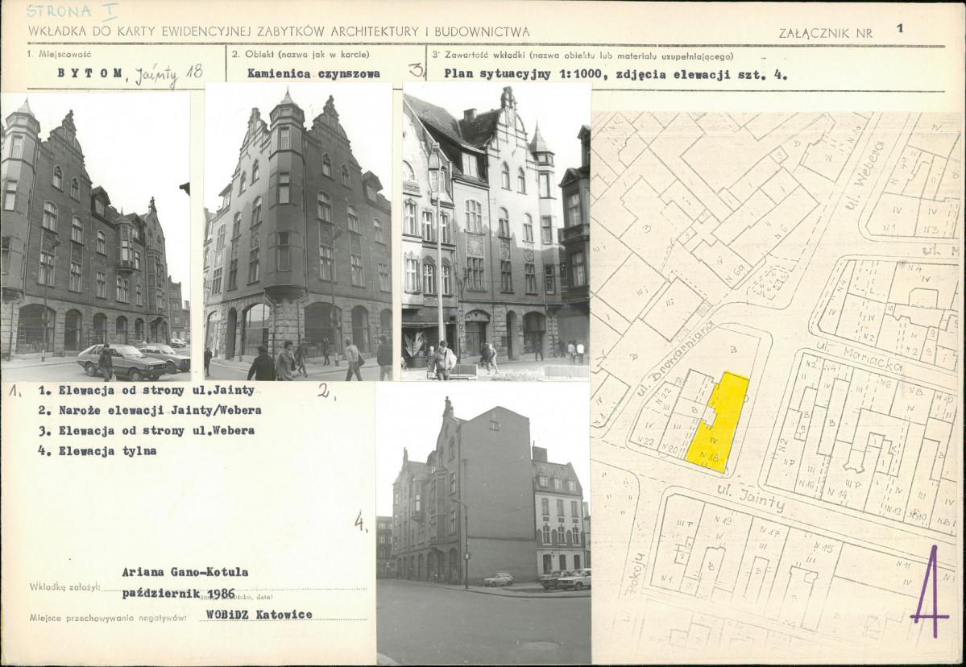Click the date 'październik 1986'
Viewport: 966px width, 667px height.
179,594
